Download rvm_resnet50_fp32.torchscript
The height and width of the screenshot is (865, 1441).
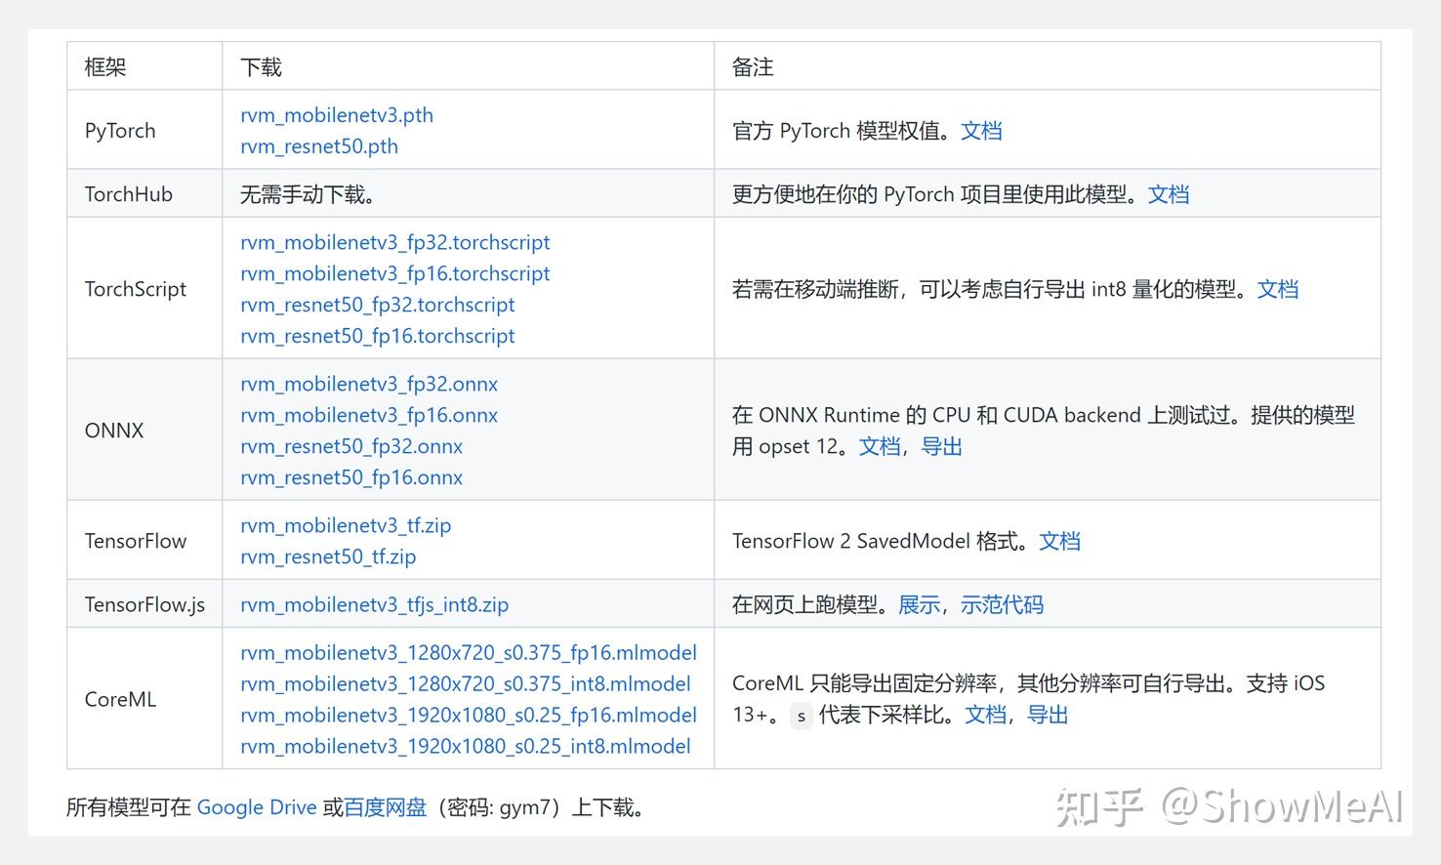tap(377, 305)
